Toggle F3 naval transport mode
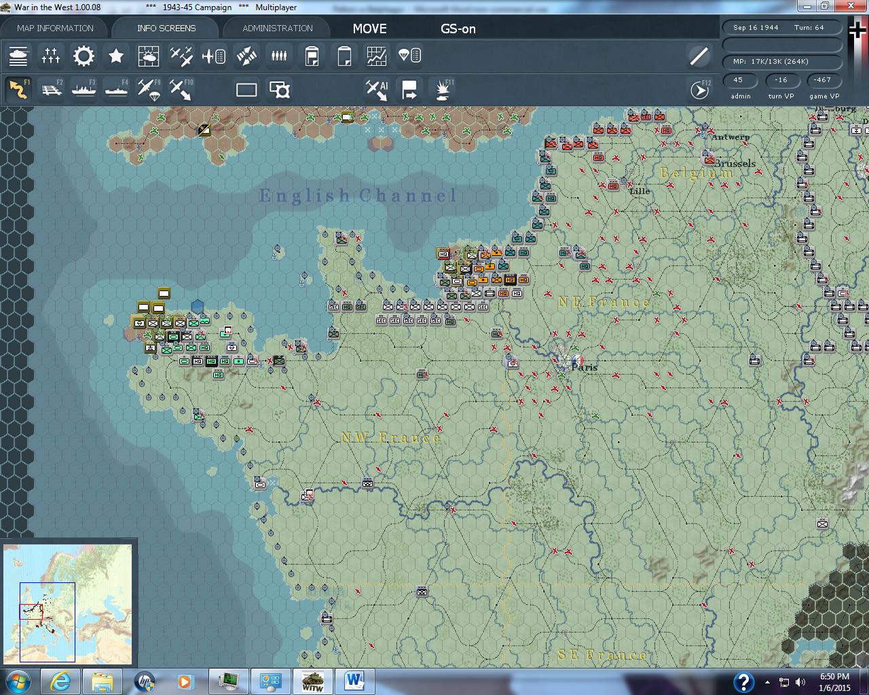Screen dimensions: 869x695 click(84, 90)
